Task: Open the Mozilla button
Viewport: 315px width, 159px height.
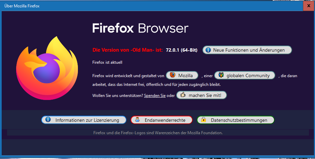Action: pos(182,75)
